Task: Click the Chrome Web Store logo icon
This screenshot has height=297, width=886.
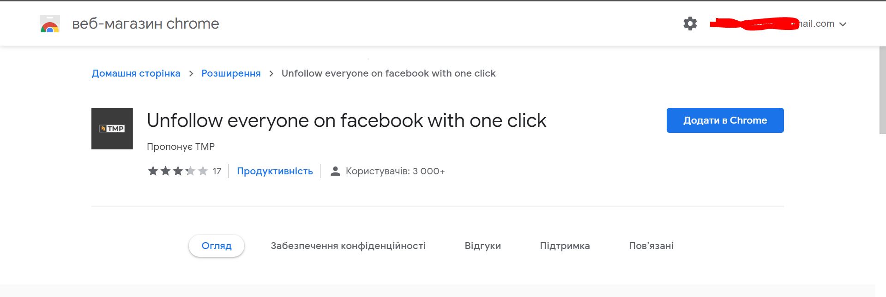Action: point(50,24)
